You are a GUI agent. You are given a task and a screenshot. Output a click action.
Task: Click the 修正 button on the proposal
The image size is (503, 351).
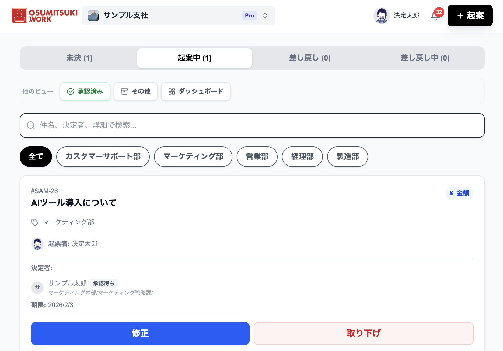click(140, 333)
